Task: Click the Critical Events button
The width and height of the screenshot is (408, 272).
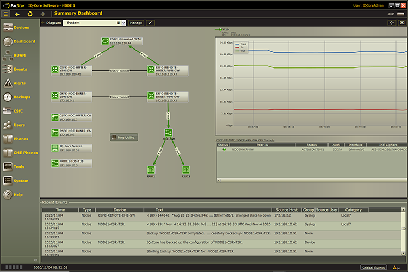Action: point(373,268)
